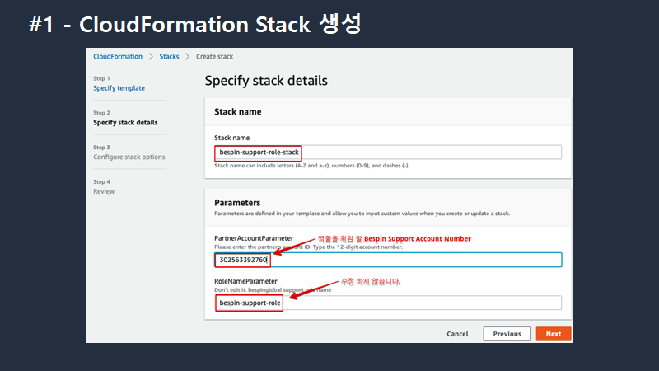Go to the Stacks breadcrumb link
Screen dimensions: 659x371
coord(169,56)
